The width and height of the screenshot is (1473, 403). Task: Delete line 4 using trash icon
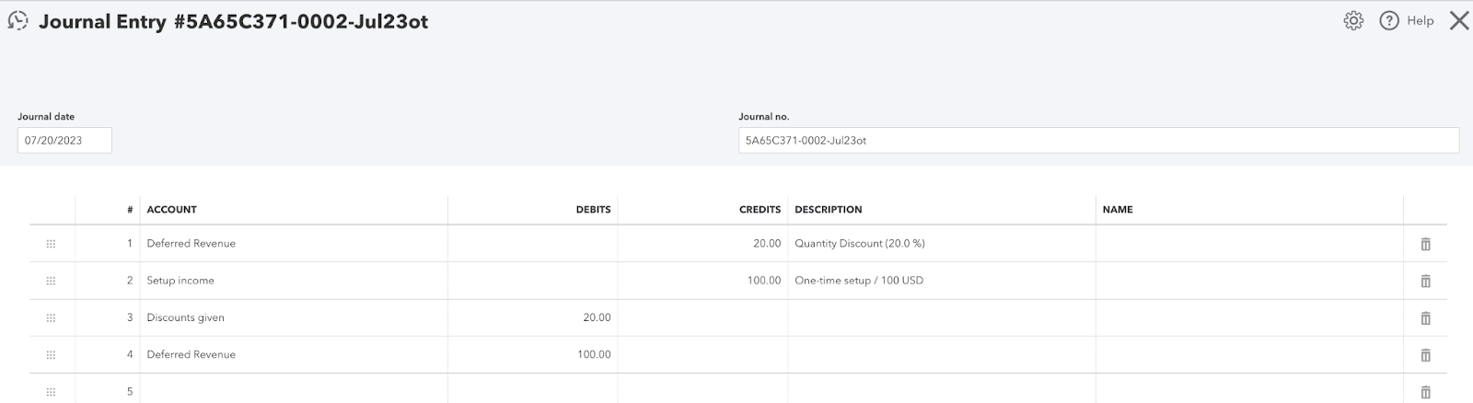[1425, 354]
